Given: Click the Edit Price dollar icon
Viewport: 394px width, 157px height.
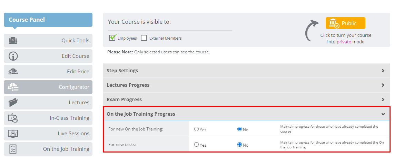Looking at the screenshot, I should (x=13, y=72).
